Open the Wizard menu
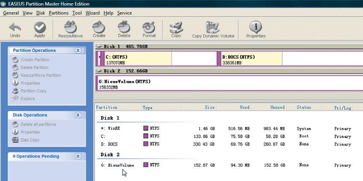 [x=93, y=13]
